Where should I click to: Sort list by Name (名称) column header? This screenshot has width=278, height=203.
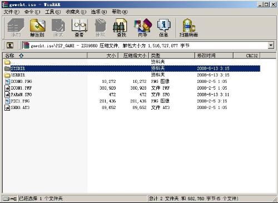[45, 56]
